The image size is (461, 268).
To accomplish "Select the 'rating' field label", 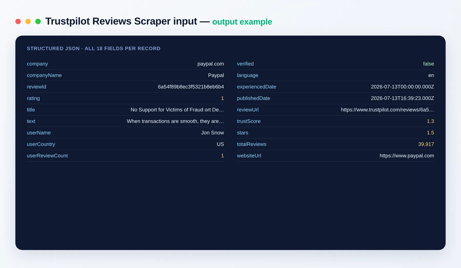I will pyautogui.click(x=33, y=98).
